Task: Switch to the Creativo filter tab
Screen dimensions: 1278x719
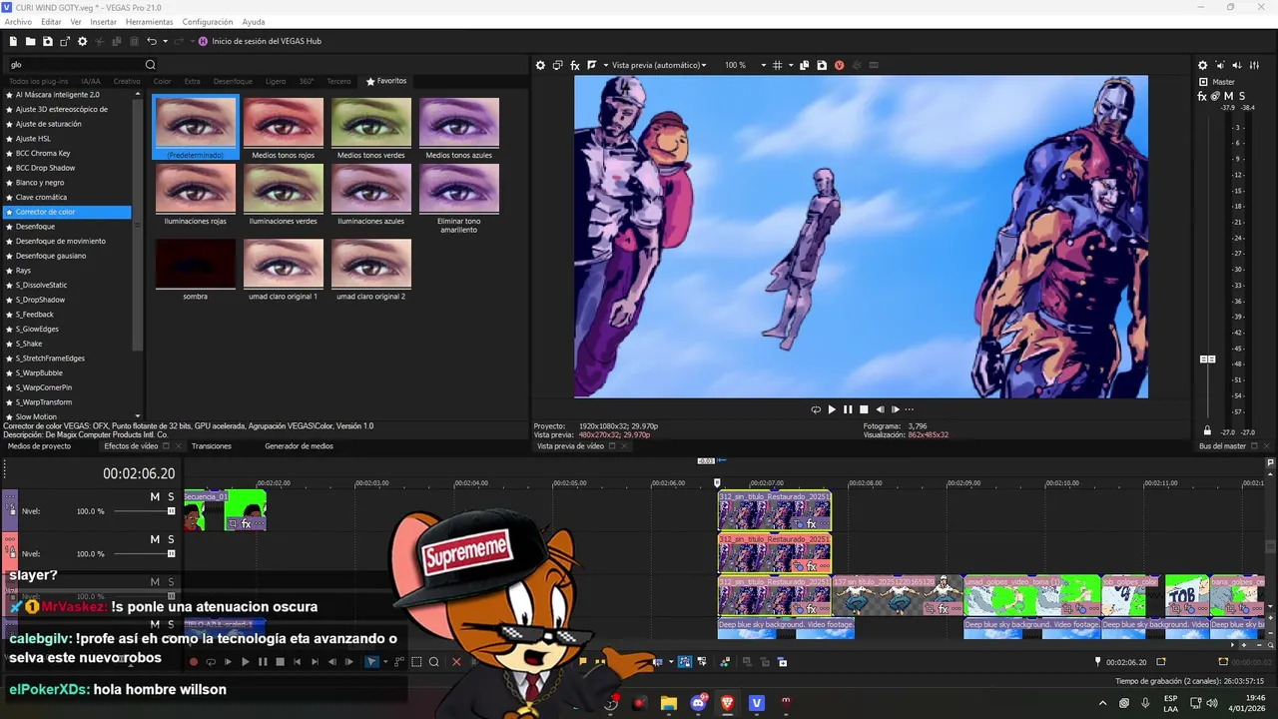Action: tap(127, 81)
